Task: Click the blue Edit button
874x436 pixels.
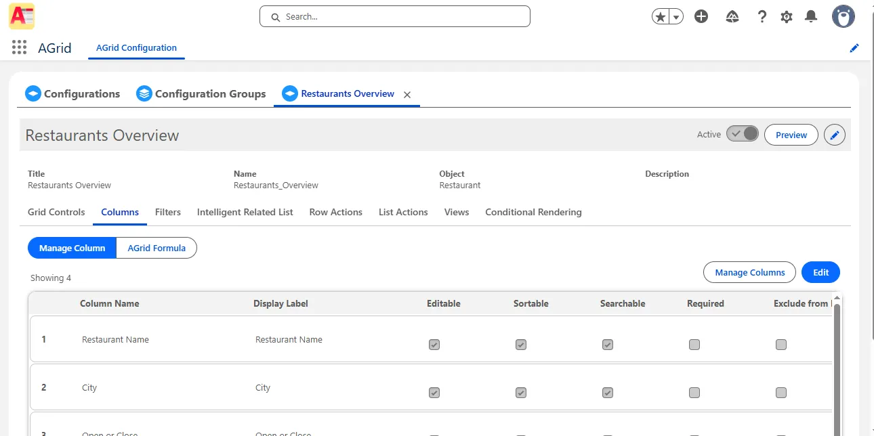Action: [820, 272]
